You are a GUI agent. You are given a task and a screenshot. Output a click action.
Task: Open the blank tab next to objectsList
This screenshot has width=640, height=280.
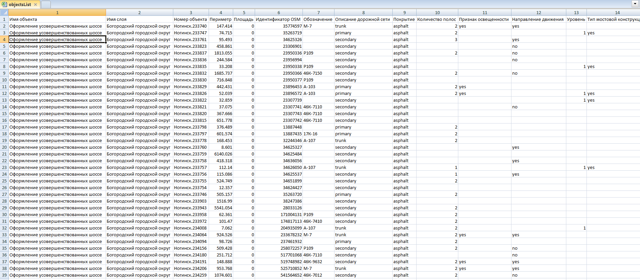coord(46,5)
